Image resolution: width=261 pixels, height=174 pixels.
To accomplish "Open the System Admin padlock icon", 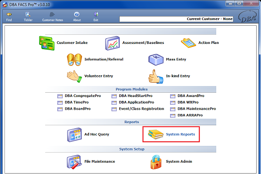I will 156,161.
